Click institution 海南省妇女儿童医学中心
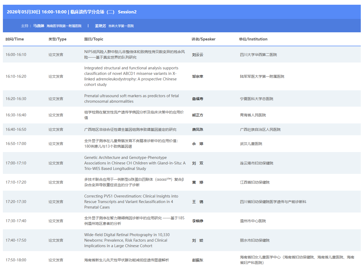Image resolution: width=361 pixels, height=270 pixels. tap(297, 260)
